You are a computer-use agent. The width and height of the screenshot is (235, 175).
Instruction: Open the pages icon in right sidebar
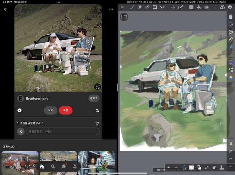pos(231,17)
